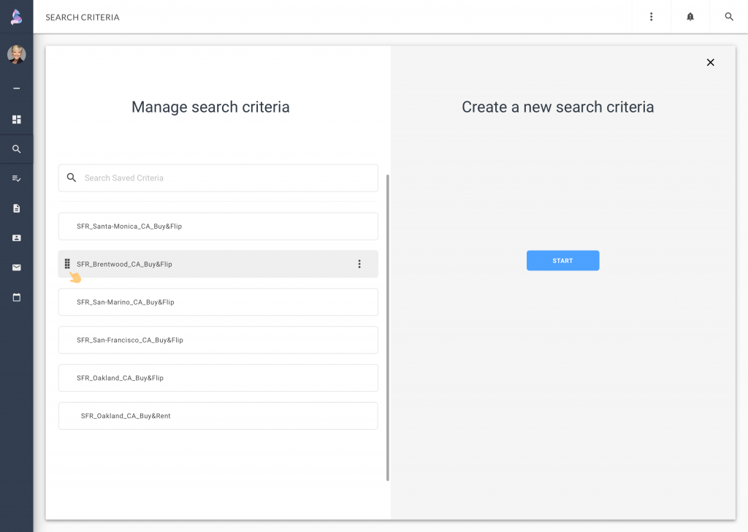Image resolution: width=748 pixels, height=532 pixels.
Task: Open the dashboard panel from the sidebar
Action: (16, 119)
